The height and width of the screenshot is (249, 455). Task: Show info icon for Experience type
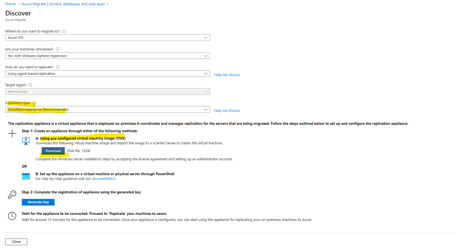pos(34,103)
